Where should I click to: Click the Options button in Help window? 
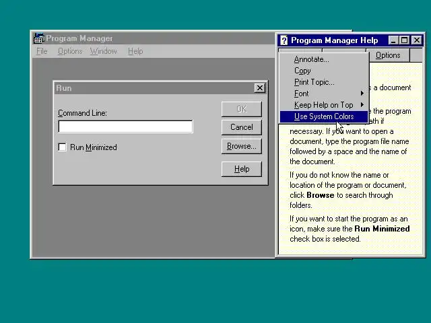(388, 55)
